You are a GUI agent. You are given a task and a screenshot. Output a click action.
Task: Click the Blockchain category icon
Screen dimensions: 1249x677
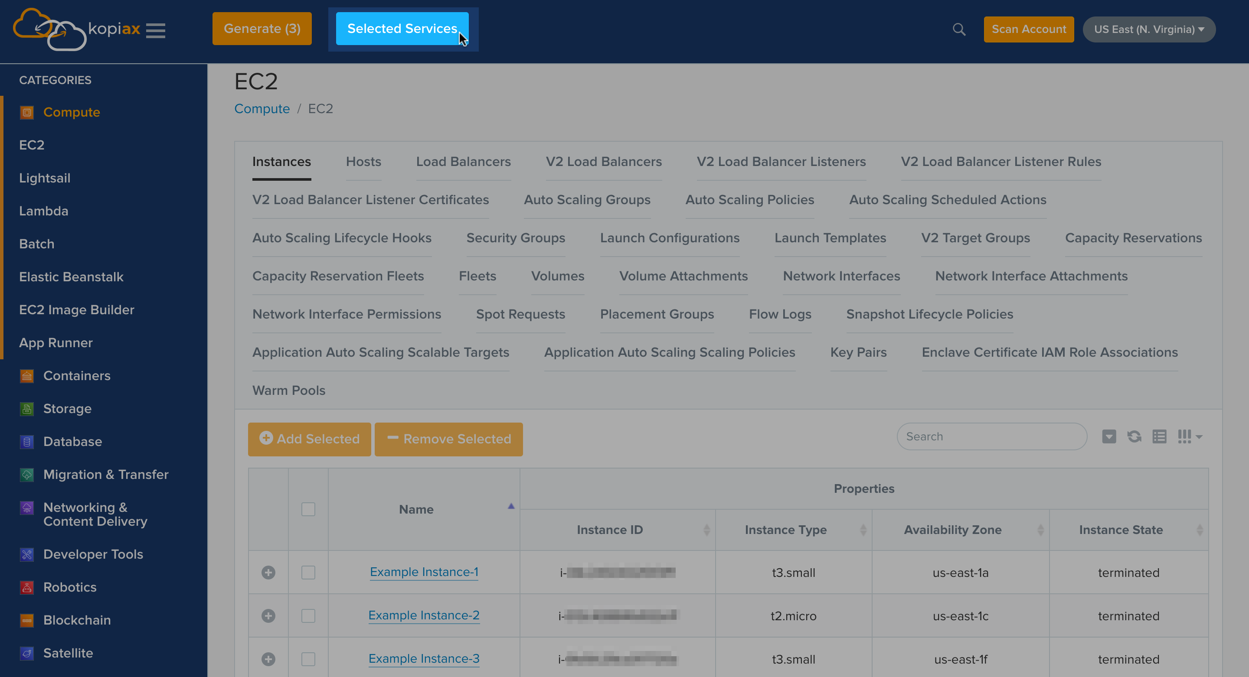pyautogui.click(x=26, y=620)
